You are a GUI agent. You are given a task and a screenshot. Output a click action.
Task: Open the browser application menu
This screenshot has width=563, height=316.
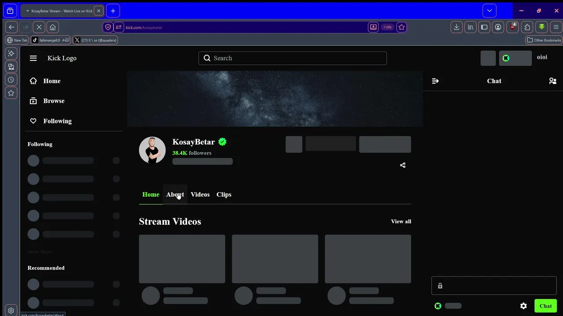point(556,27)
